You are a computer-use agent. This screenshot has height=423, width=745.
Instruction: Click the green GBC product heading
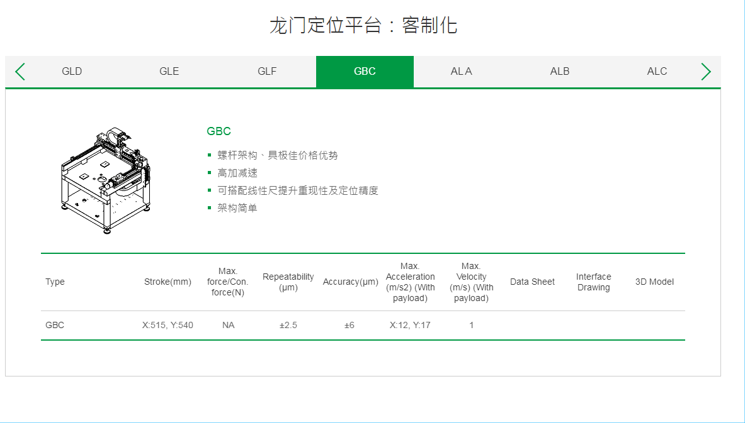tap(219, 131)
